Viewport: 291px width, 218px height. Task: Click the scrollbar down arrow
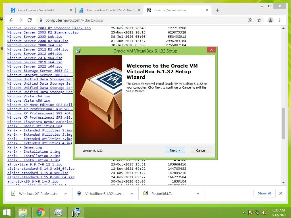click(283, 183)
